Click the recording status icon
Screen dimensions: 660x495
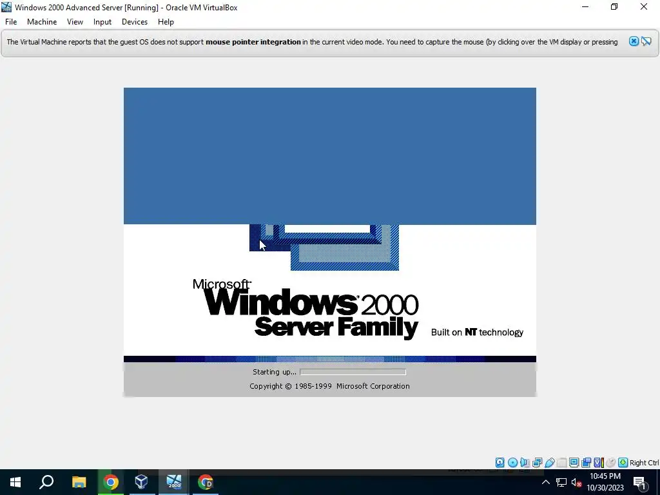[x=586, y=463]
